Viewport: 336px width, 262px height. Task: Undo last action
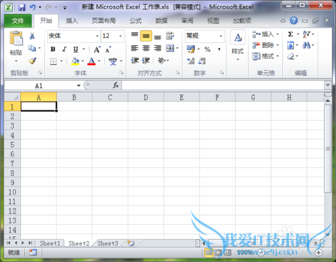click(33, 7)
